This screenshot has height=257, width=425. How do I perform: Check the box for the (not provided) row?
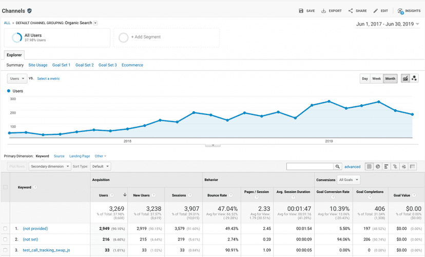click(6, 228)
